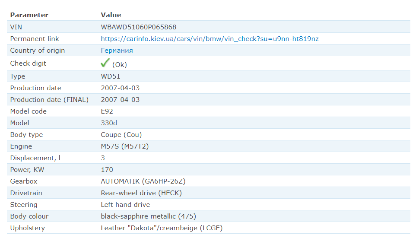Click the Value column header
Image resolution: width=419 pixels, height=238 pixels.
click(111, 15)
